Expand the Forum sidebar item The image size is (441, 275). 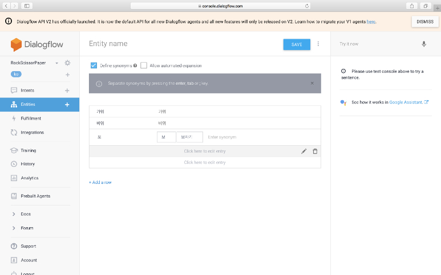[x=14, y=228]
